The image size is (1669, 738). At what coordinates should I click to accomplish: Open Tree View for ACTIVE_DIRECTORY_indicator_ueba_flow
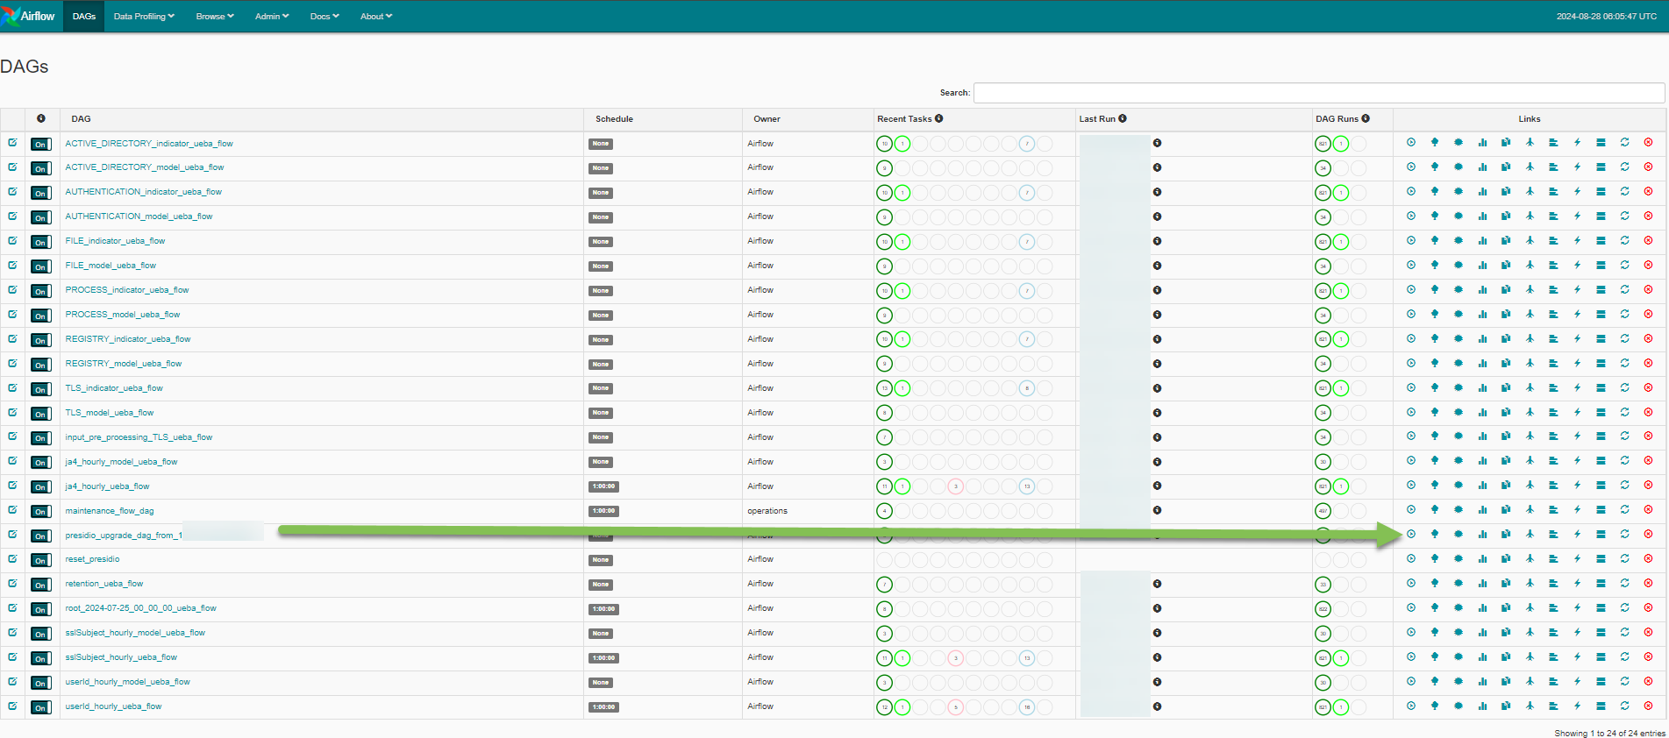click(x=1435, y=142)
